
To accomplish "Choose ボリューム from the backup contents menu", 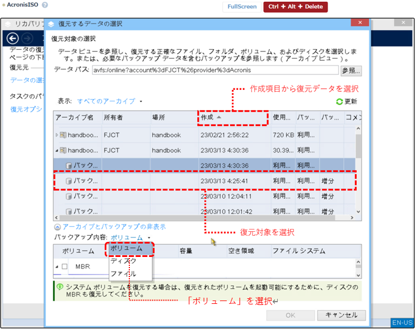I will 126,248.
